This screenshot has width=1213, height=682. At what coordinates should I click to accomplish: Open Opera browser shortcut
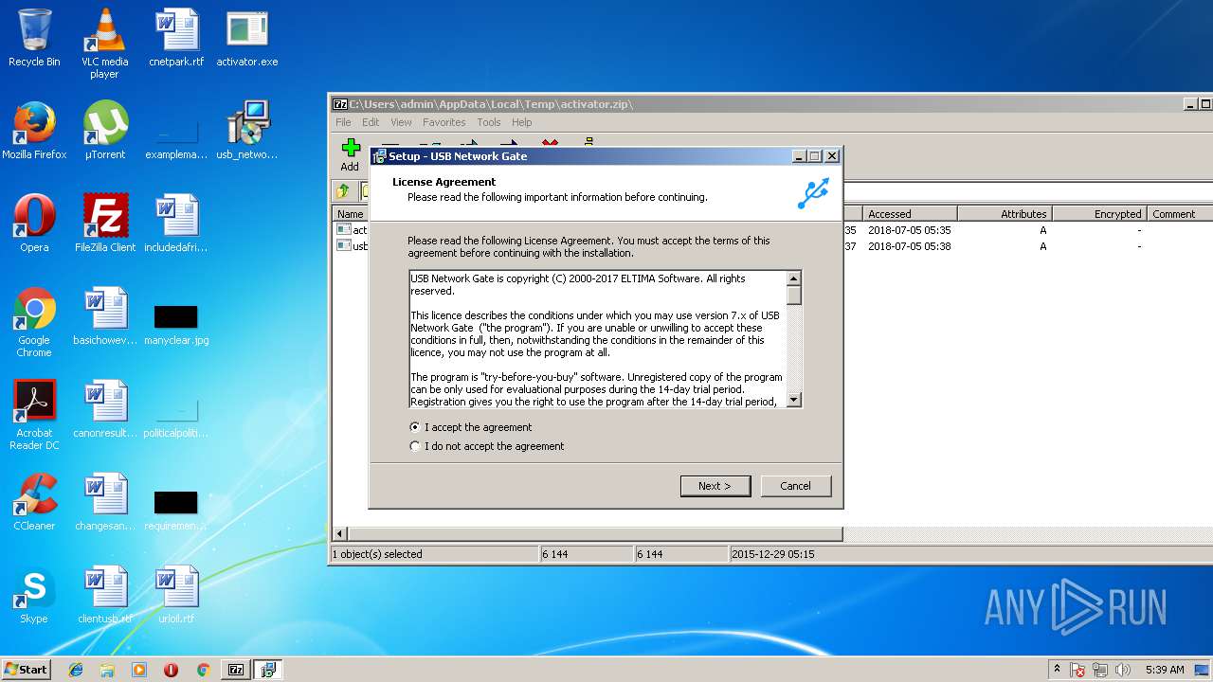34,224
